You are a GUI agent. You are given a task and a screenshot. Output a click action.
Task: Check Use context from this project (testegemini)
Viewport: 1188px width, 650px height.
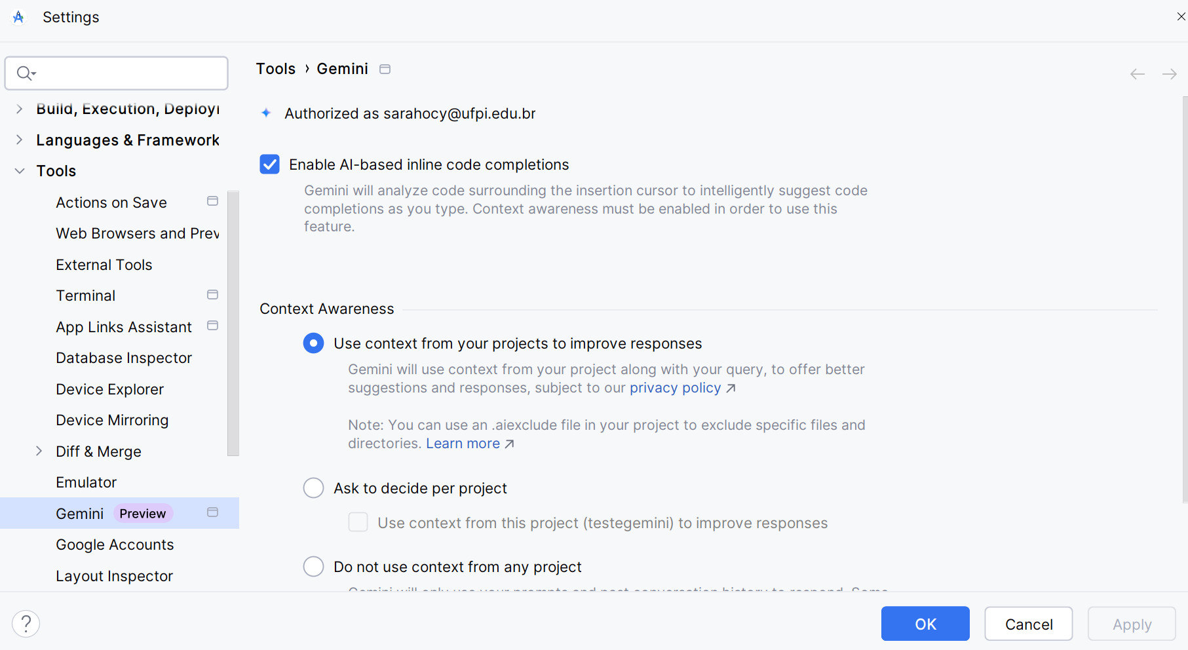click(x=358, y=523)
